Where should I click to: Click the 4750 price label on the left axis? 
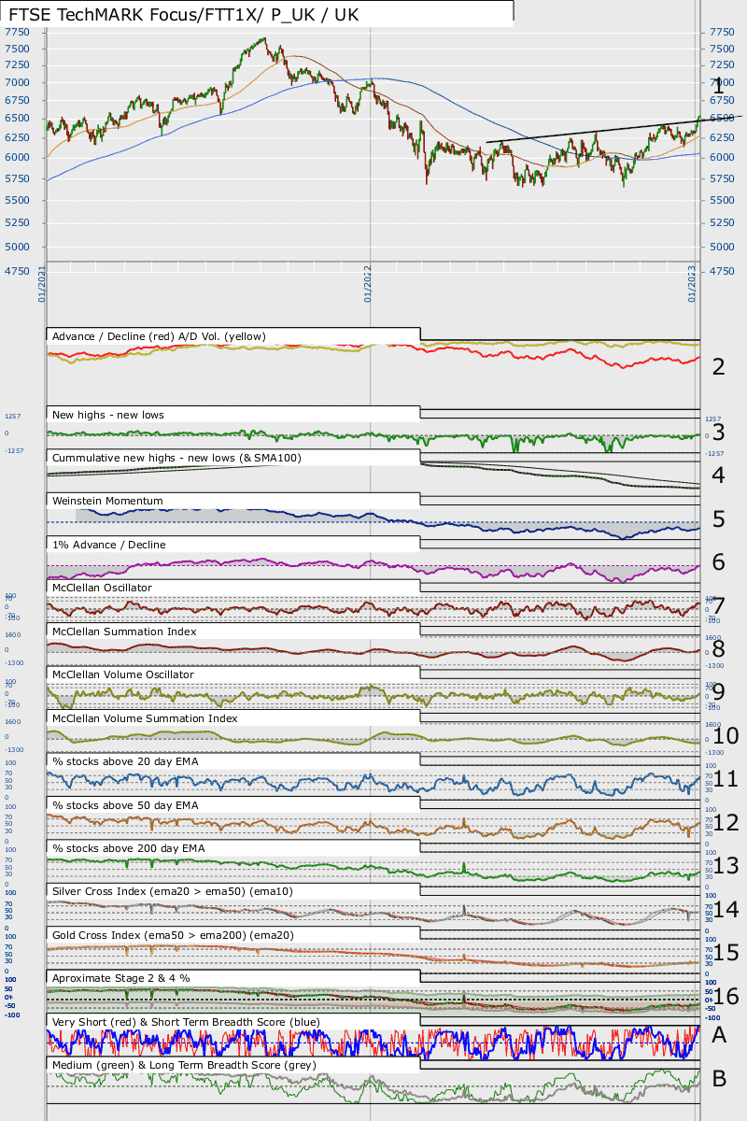(17, 271)
